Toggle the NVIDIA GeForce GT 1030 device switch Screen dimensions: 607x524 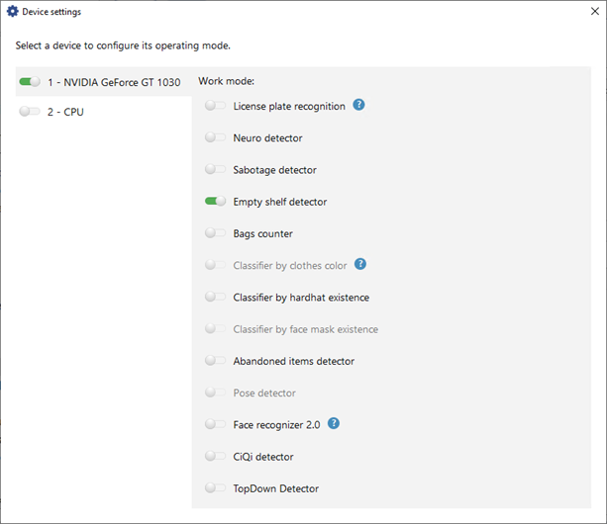[29, 82]
